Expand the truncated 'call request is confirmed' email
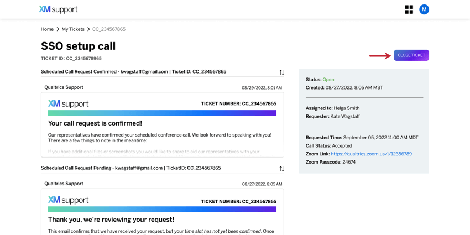The height and width of the screenshot is (235, 470). click(x=162, y=125)
